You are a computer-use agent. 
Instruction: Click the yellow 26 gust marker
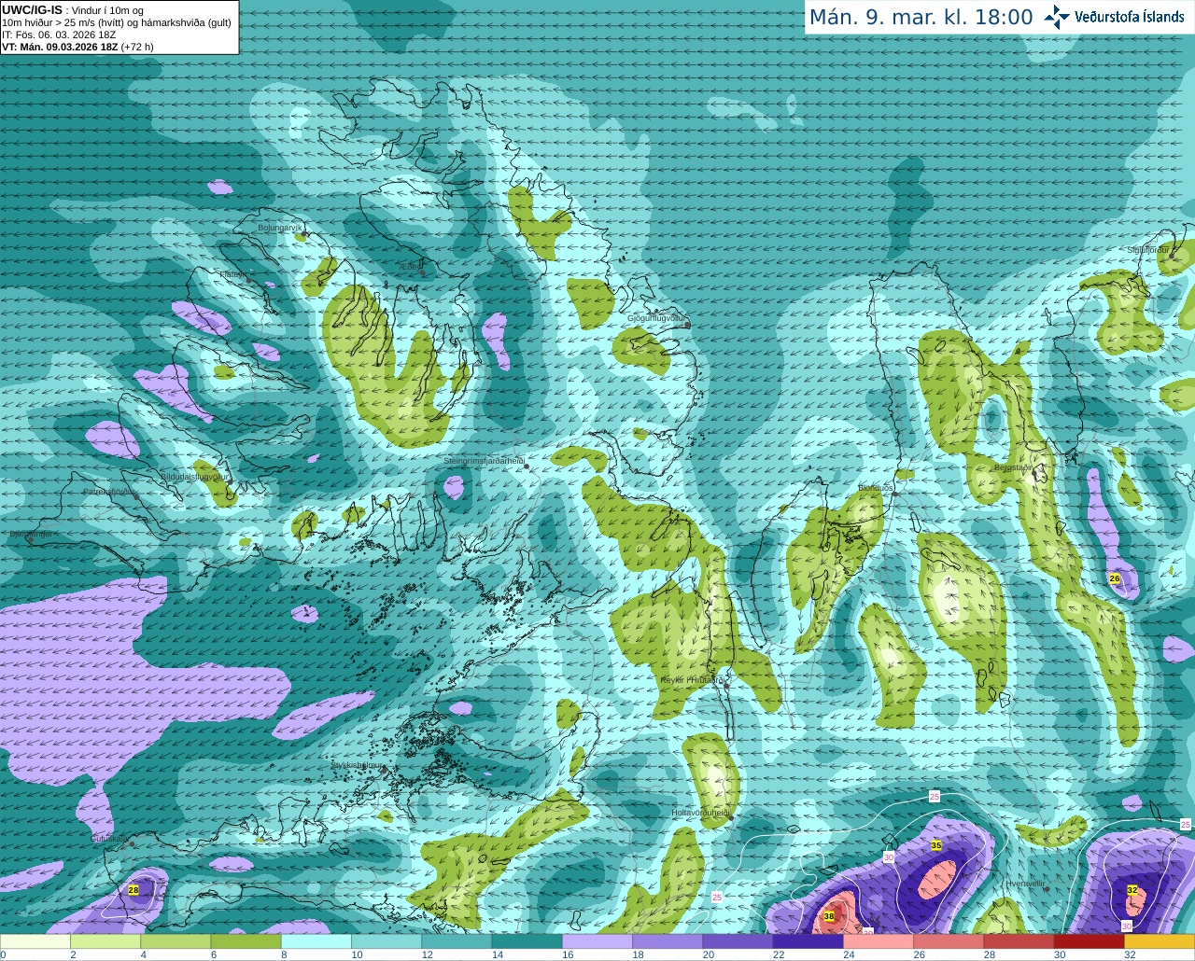1114,578
